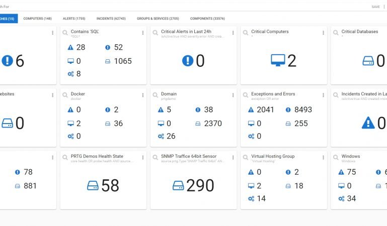Click the search icon on Critical Computers card
The height and width of the screenshot is (226, 387).
[x=246, y=33]
